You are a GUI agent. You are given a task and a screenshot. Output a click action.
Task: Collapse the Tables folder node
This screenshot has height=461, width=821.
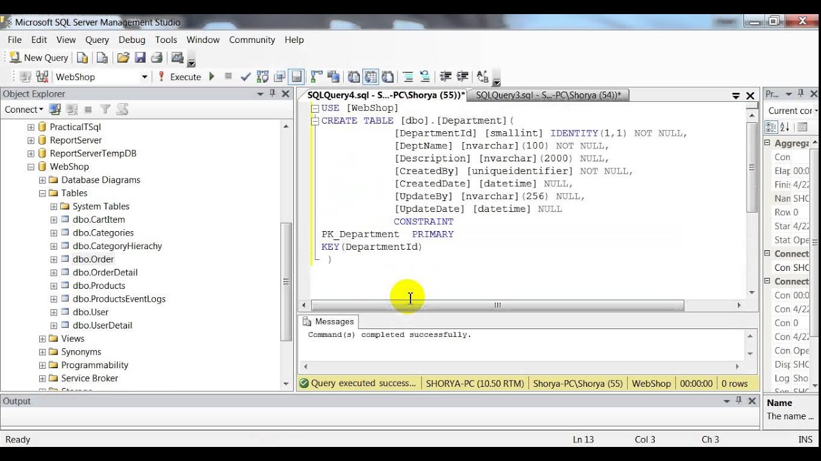pyautogui.click(x=42, y=193)
